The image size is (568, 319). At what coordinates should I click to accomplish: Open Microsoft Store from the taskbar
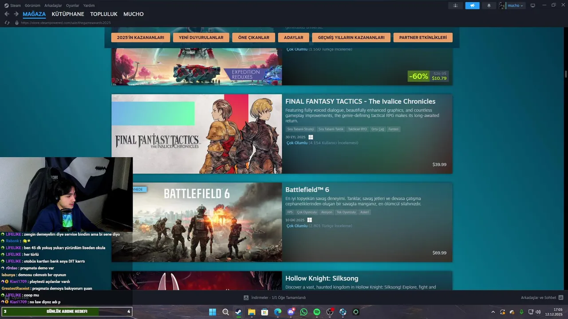point(264,312)
